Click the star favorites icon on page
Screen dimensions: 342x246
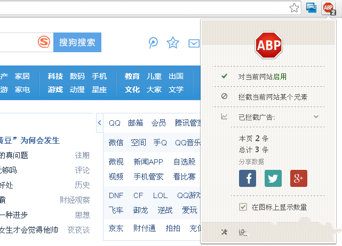[173, 43]
